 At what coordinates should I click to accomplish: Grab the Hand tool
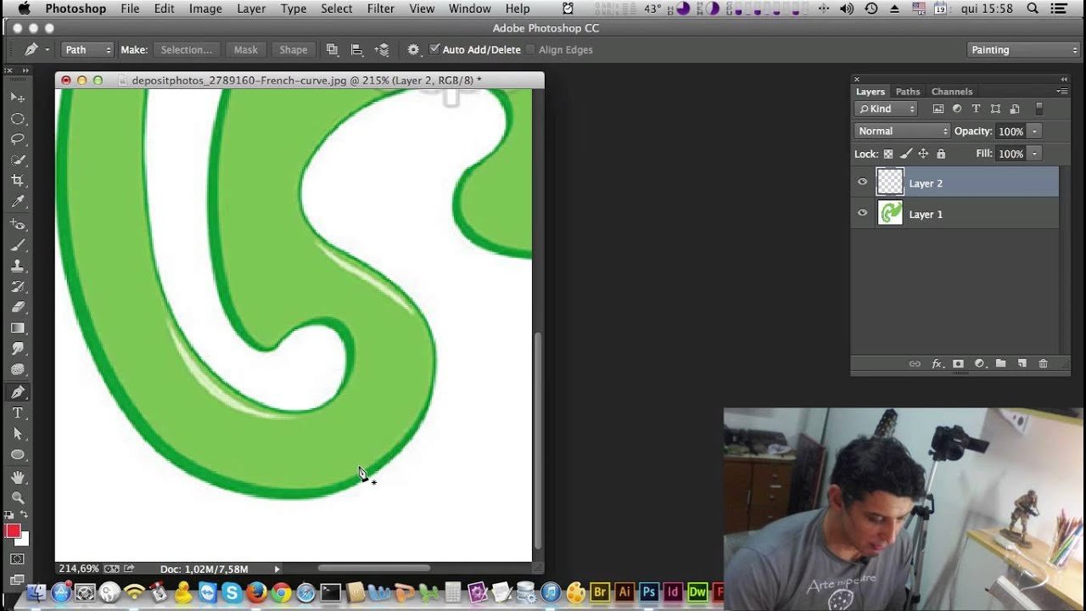pos(19,475)
